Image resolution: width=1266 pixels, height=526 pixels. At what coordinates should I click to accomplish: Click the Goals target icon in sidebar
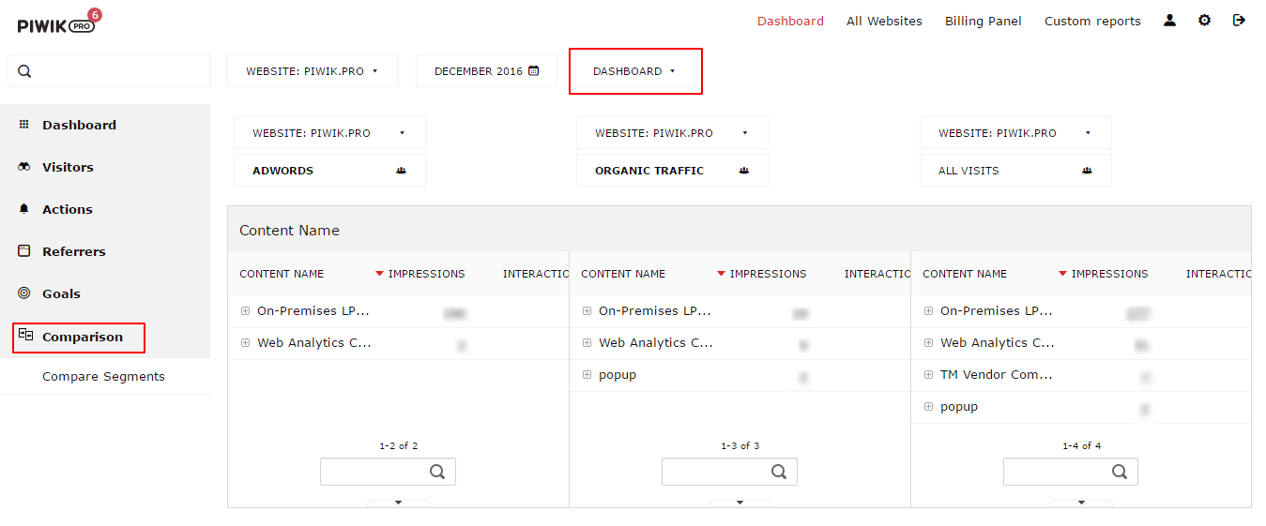24,293
